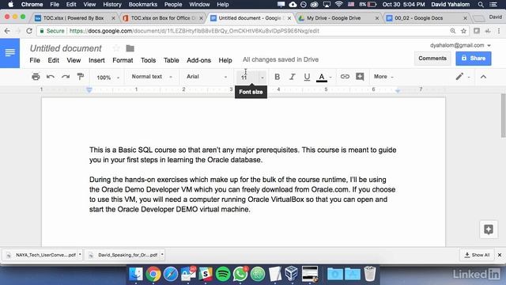Open the Arial font dropdown
Image resolution: width=506 pixels, height=285 pixels.
[x=206, y=77]
